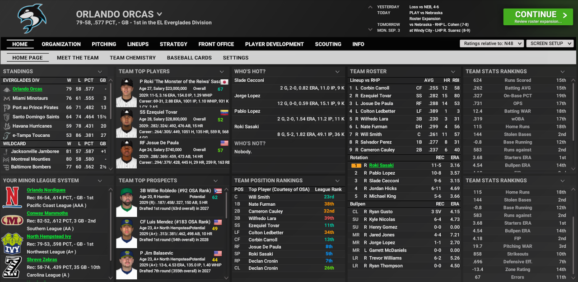This screenshot has height=282, width=578.
Task: Open the Strategy menu
Action: [173, 44]
